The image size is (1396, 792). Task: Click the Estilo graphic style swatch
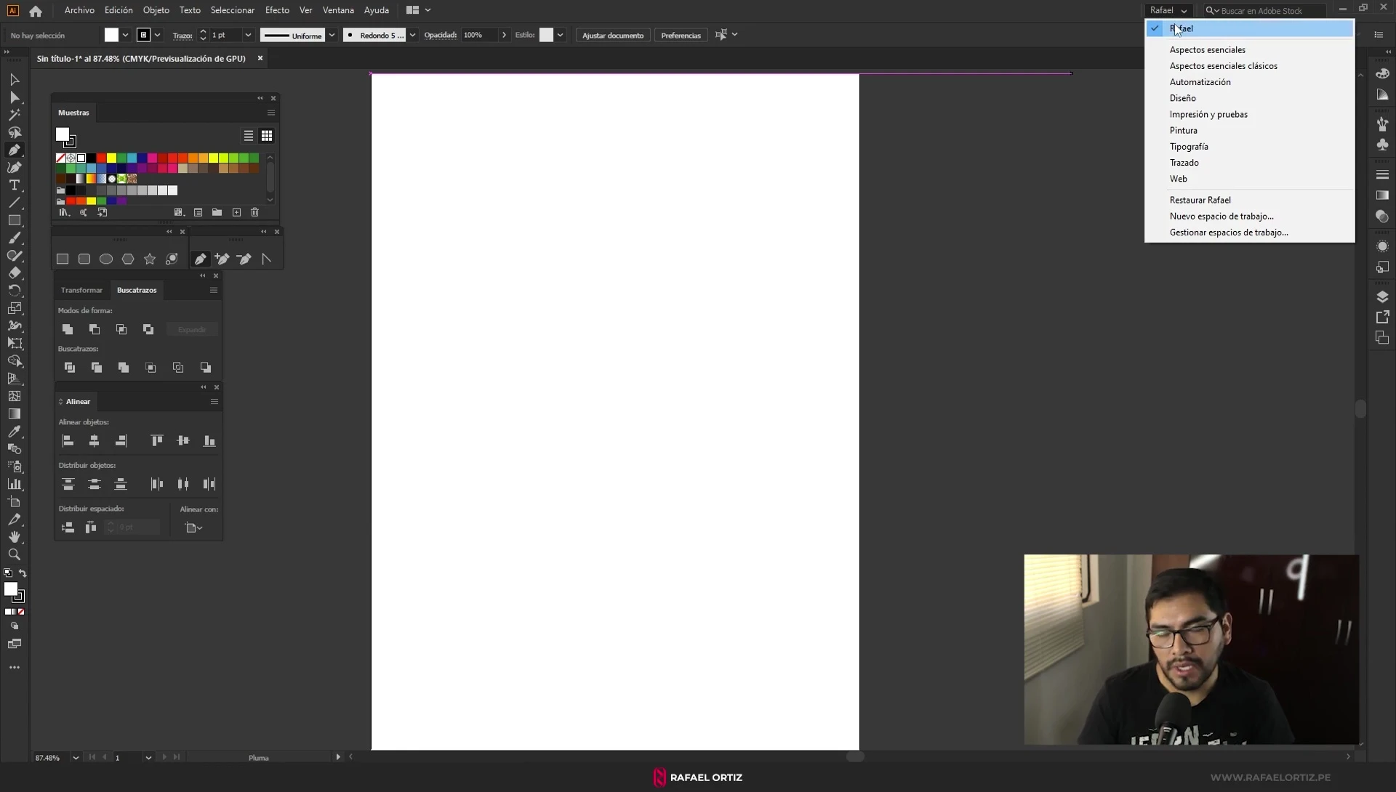pyautogui.click(x=546, y=35)
